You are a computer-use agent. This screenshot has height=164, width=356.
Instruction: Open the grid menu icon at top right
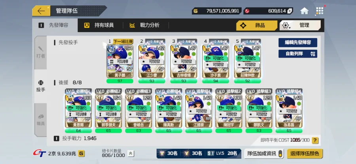click(x=320, y=11)
